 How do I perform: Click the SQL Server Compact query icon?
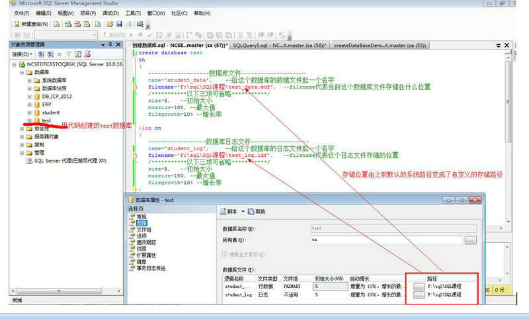pyautogui.click(x=98, y=24)
